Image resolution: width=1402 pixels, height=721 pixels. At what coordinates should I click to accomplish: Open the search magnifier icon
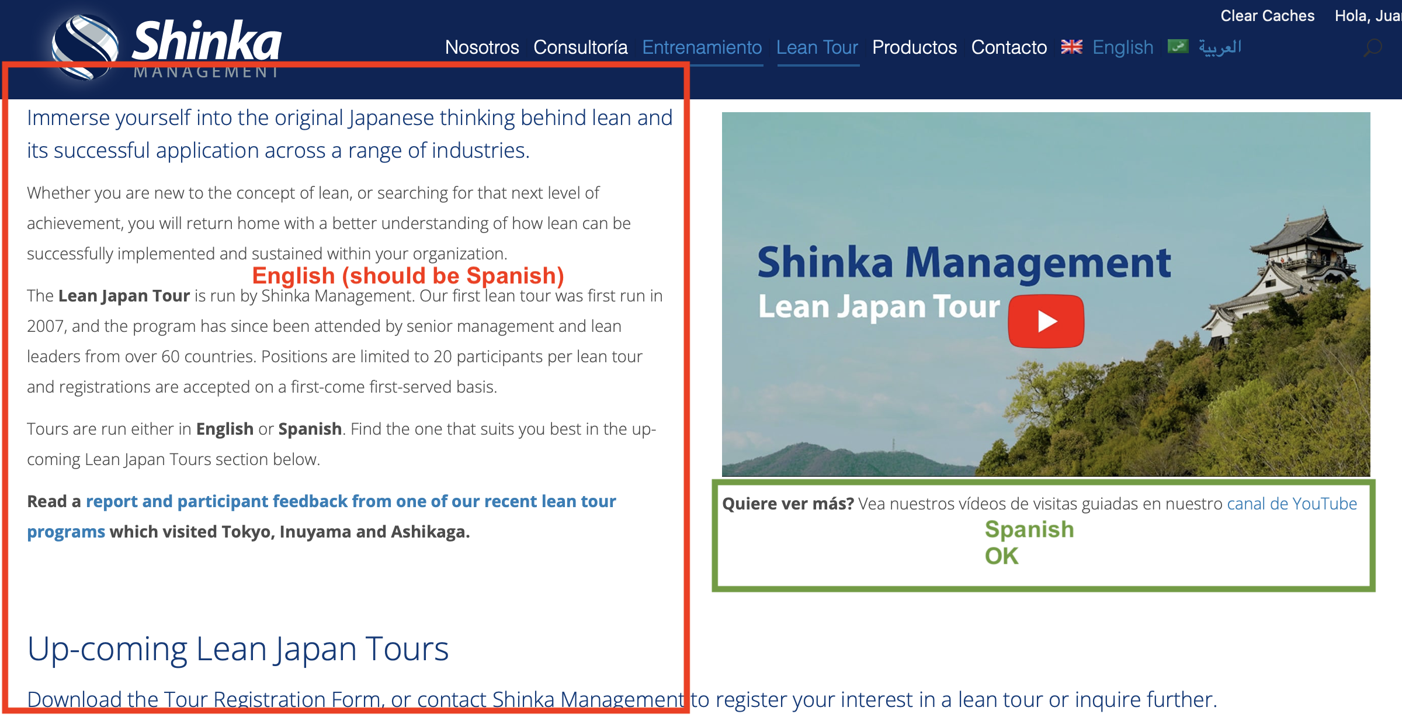coord(1373,47)
